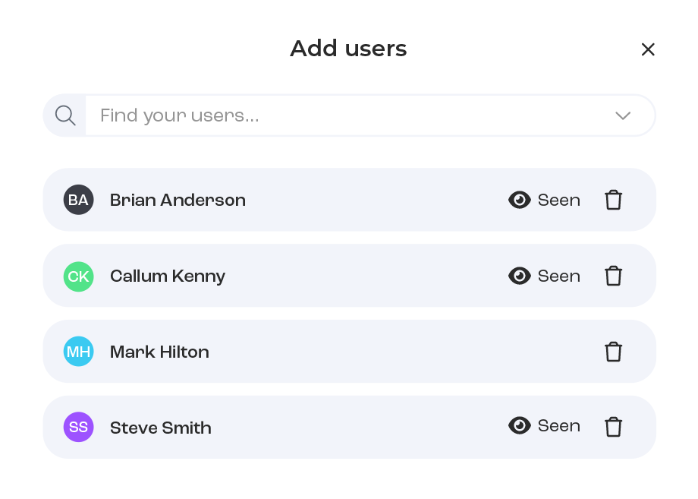The height and width of the screenshot is (499, 698).
Task: Remove Callum Kenny using trash icon
Action: tap(613, 276)
